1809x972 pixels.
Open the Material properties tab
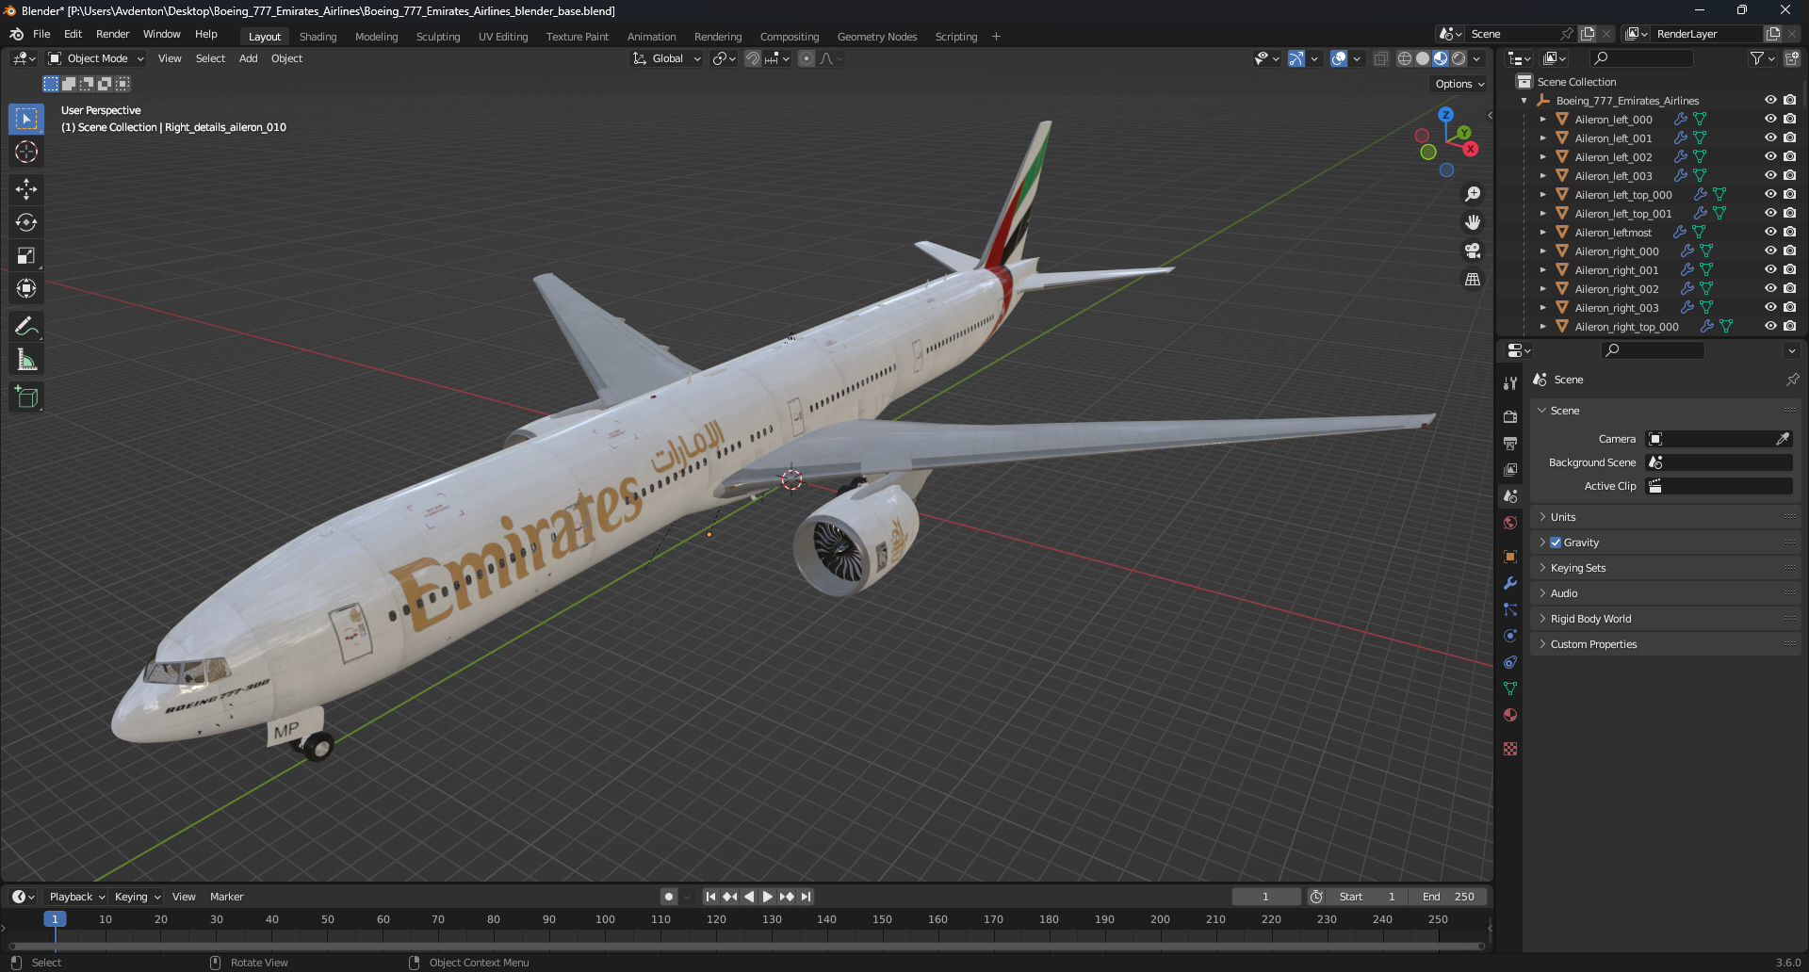tap(1510, 715)
